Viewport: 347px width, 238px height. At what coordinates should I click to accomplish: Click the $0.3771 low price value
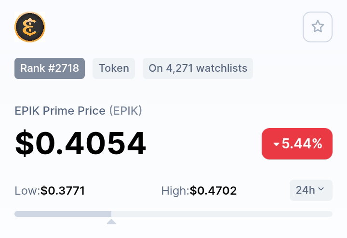click(63, 191)
